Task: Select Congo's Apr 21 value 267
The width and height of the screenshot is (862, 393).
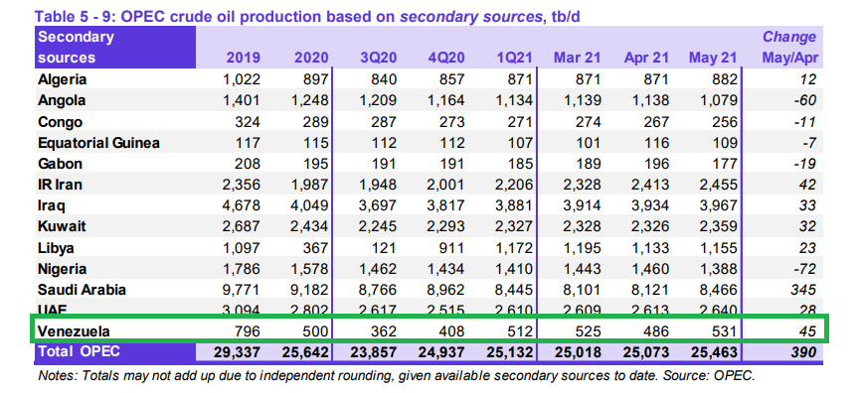Action: 655,122
